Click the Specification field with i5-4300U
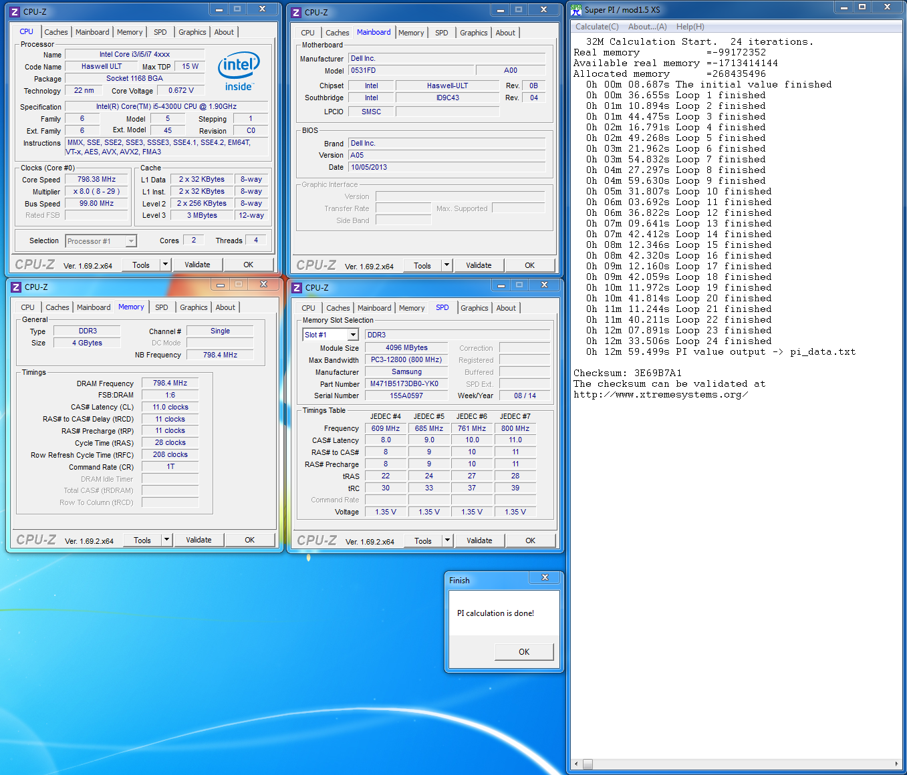The width and height of the screenshot is (907, 775). coord(166,106)
